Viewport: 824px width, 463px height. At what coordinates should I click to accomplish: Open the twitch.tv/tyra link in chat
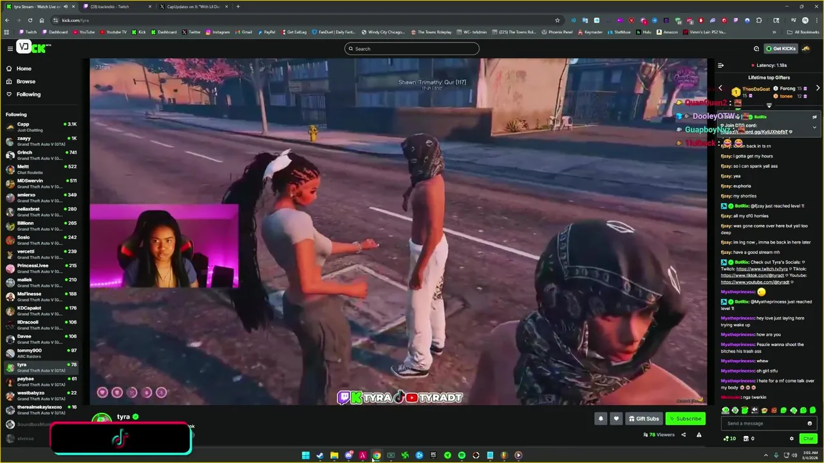tap(762, 269)
